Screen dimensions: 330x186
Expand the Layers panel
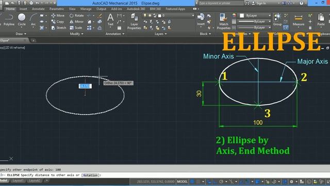coord(160,34)
